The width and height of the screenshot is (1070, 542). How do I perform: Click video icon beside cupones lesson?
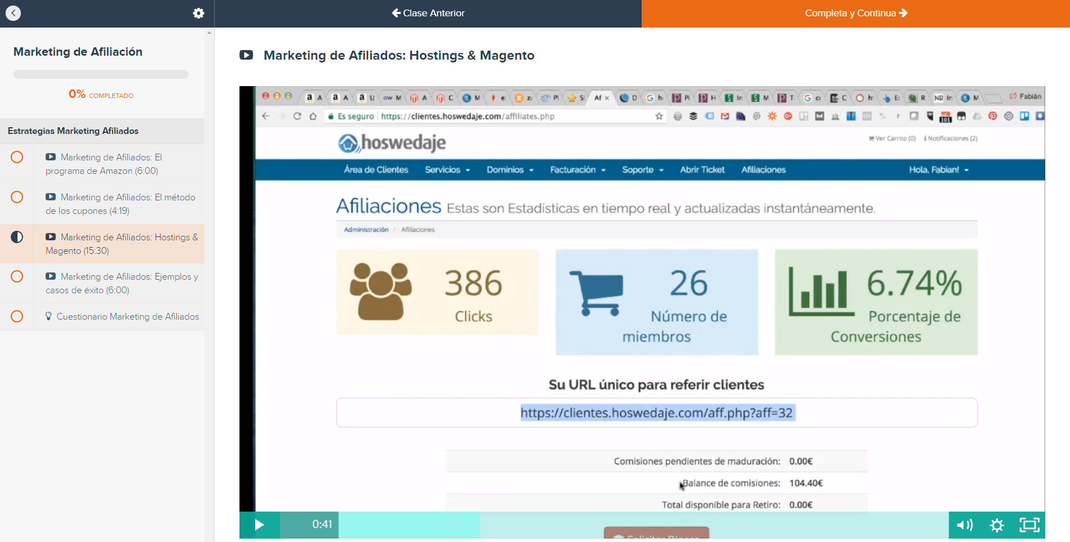coord(51,197)
